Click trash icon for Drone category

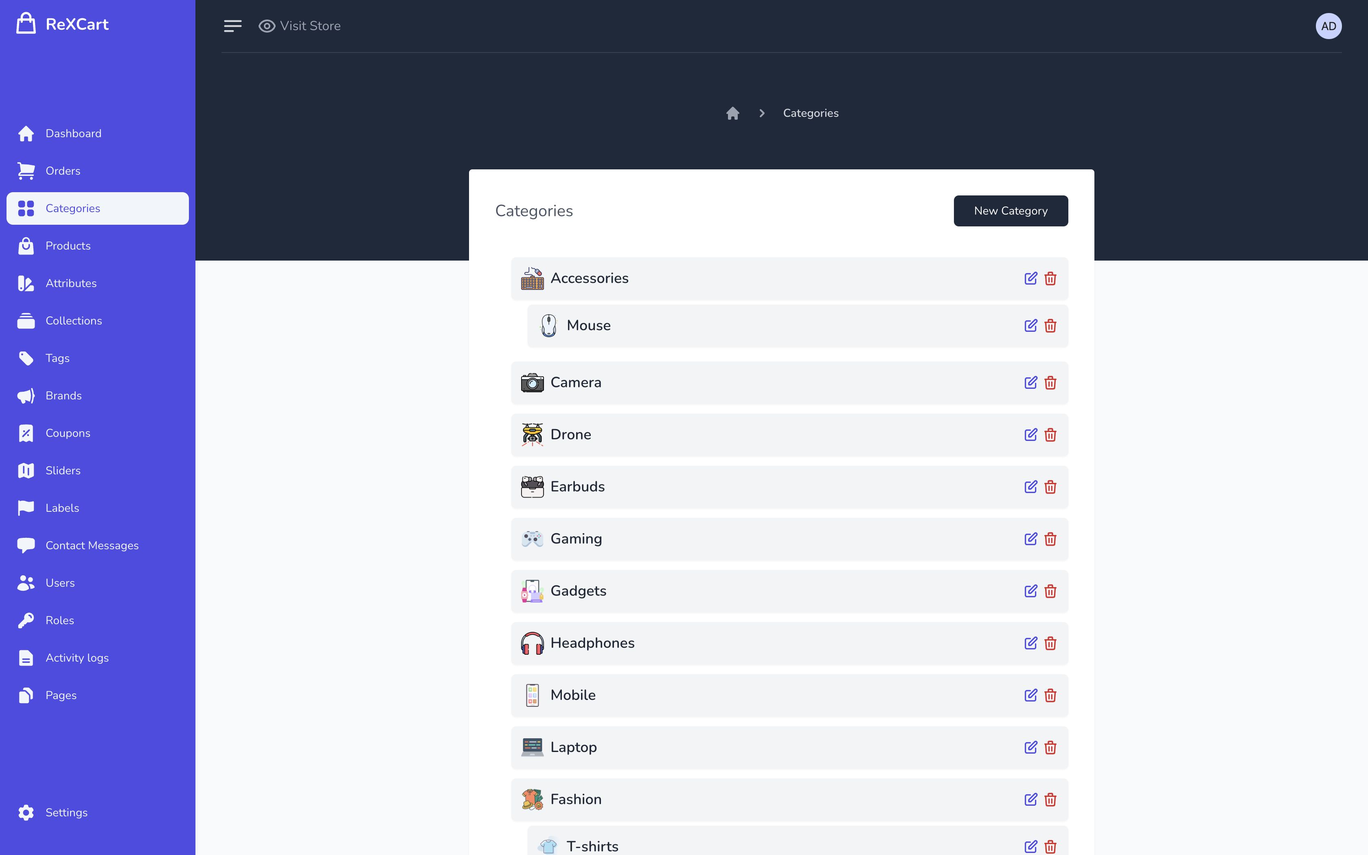(x=1050, y=435)
